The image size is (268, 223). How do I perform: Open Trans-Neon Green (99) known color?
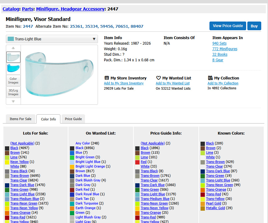coord(219,185)
